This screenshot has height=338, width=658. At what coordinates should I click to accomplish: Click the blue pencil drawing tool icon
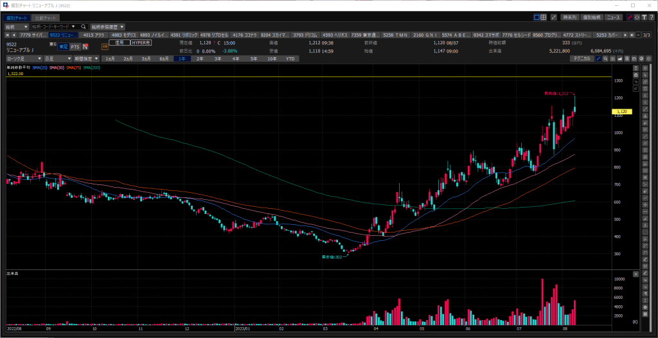(x=599, y=58)
